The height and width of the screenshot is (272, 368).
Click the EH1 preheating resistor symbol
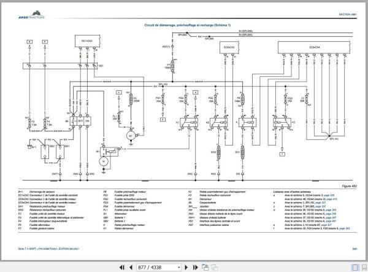coord(243,152)
